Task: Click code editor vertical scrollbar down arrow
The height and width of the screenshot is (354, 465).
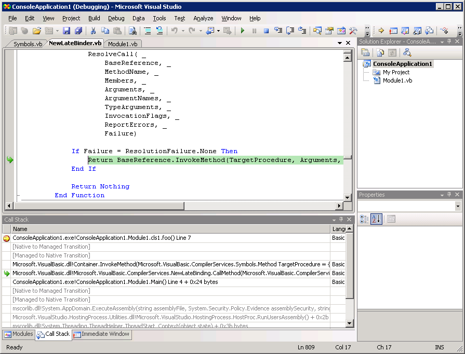Action: pyautogui.click(x=347, y=197)
